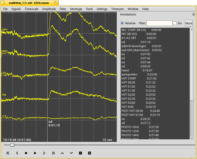Screen dimensions: 197x159
Task: Select annotation PHOTO 10Hz
Action: coord(155,127)
